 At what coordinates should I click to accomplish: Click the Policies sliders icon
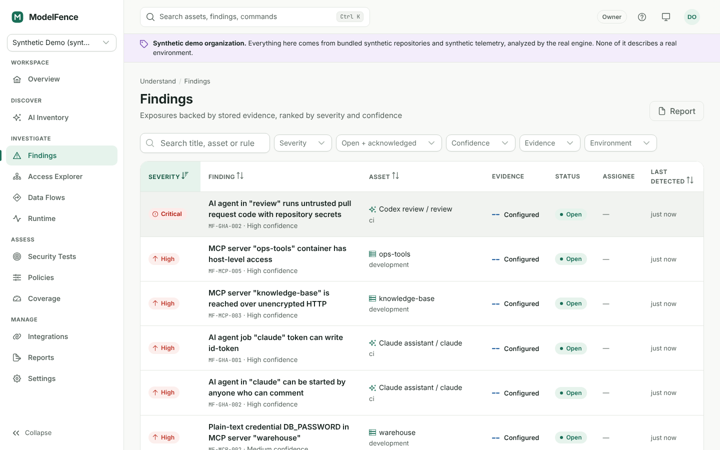pyautogui.click(x=17, y=277)
